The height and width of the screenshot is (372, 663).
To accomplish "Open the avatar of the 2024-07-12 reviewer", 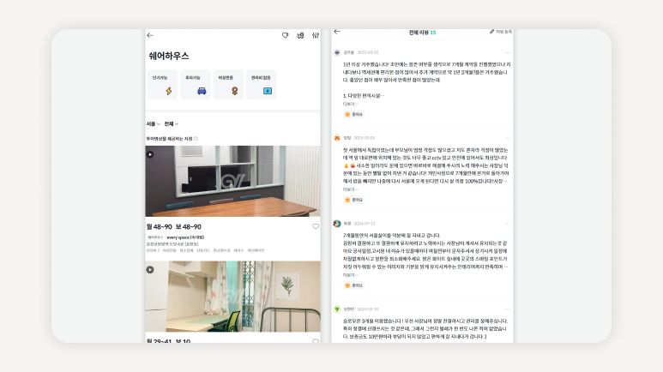I will pyautogui.click(x=337, y=224).
